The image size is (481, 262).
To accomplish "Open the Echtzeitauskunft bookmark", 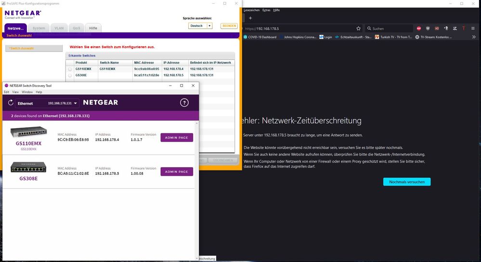I will coord(353,37).
